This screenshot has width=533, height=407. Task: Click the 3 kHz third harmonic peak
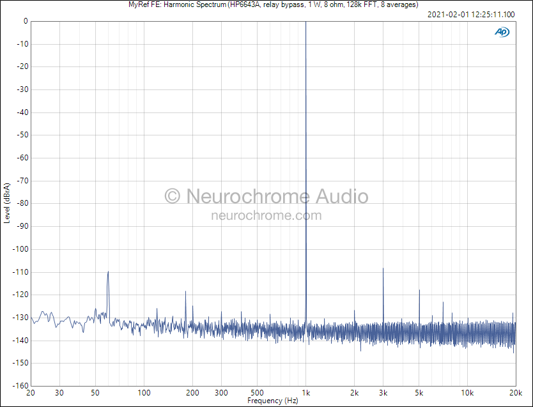point(383,269)
